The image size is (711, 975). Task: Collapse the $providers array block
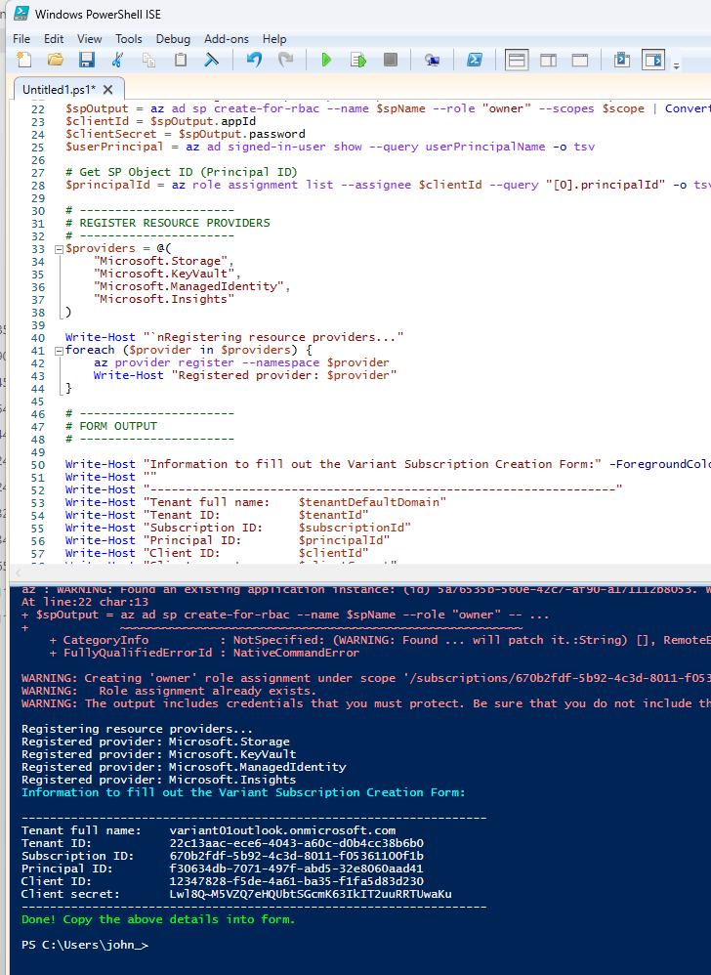tap(59, 249)
